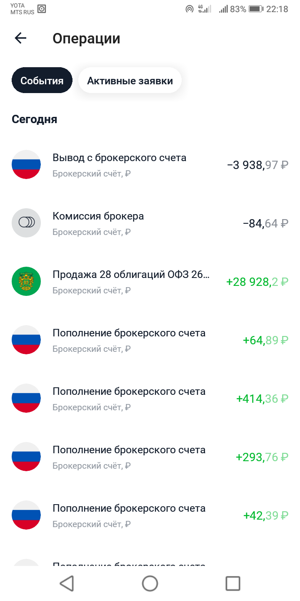Select the +28 928,2 ₽ amount
Image resolution: width=300 pixels, height=601 pixels.
257,282
